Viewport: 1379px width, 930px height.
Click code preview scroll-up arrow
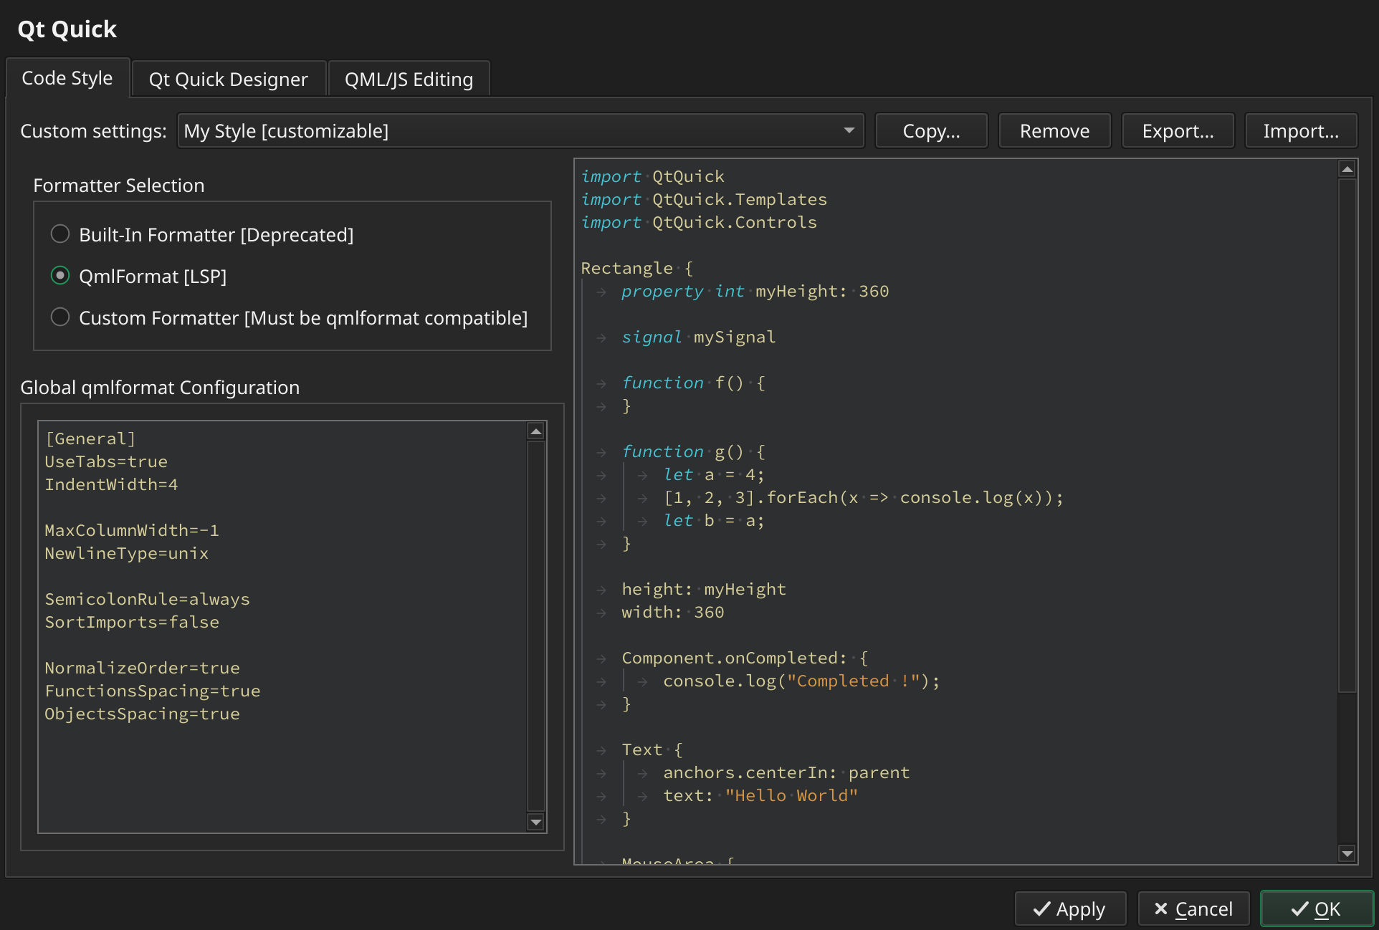click(1347, 170)
